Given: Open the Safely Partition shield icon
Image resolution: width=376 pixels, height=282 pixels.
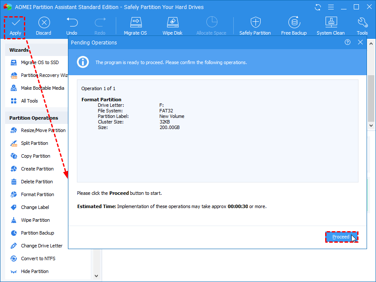Looking at the screenshot, I should tap(255, 23).
